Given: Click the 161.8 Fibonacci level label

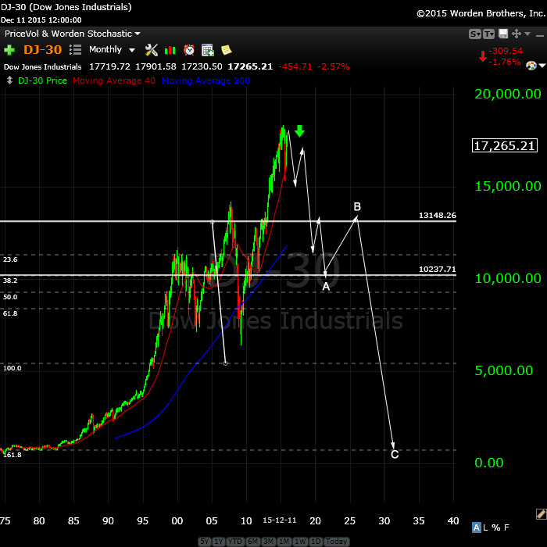Looking at the screenshot, I should click(x=13, y=455).
